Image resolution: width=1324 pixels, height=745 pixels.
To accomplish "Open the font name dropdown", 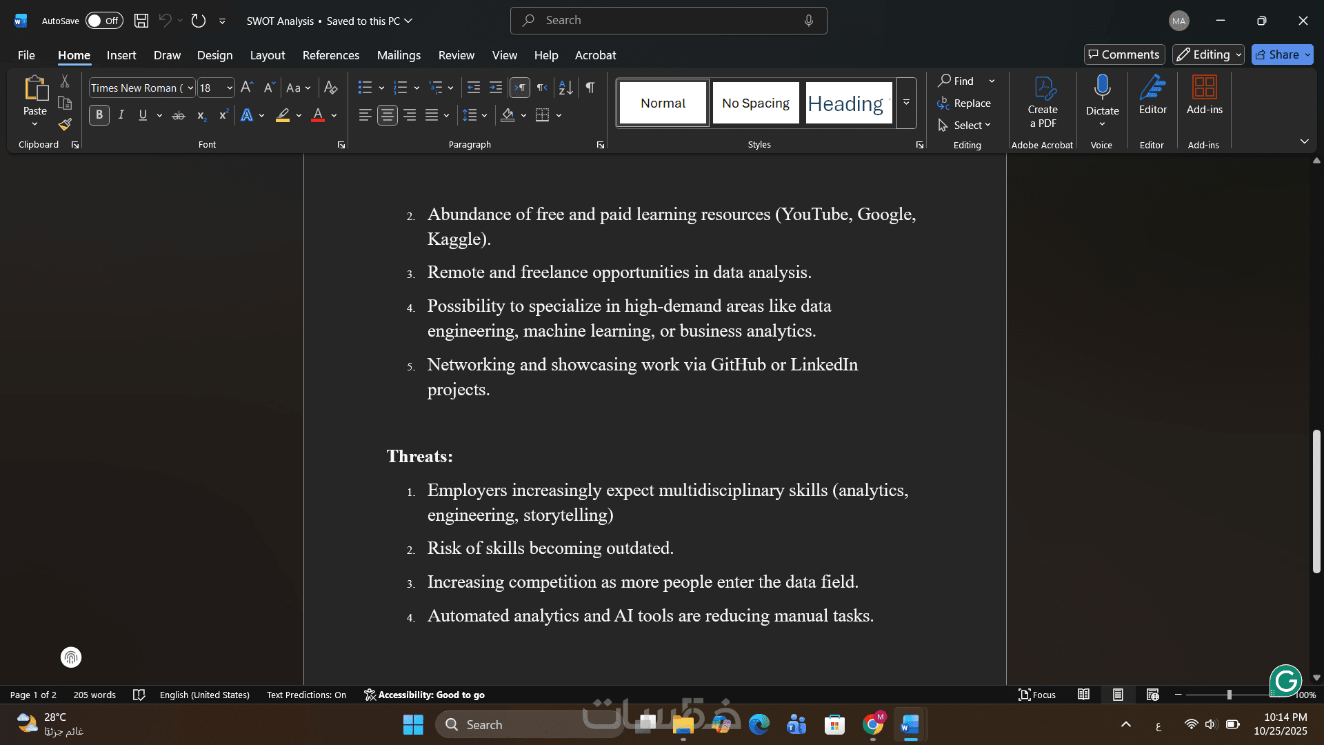I will click(x=190, y=88).
